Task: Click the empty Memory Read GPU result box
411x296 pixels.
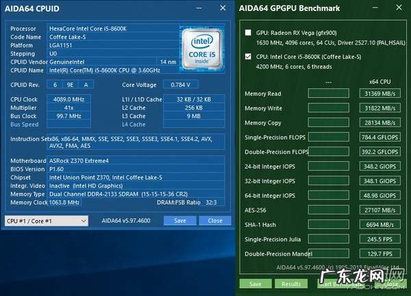Action: [329, 94]
